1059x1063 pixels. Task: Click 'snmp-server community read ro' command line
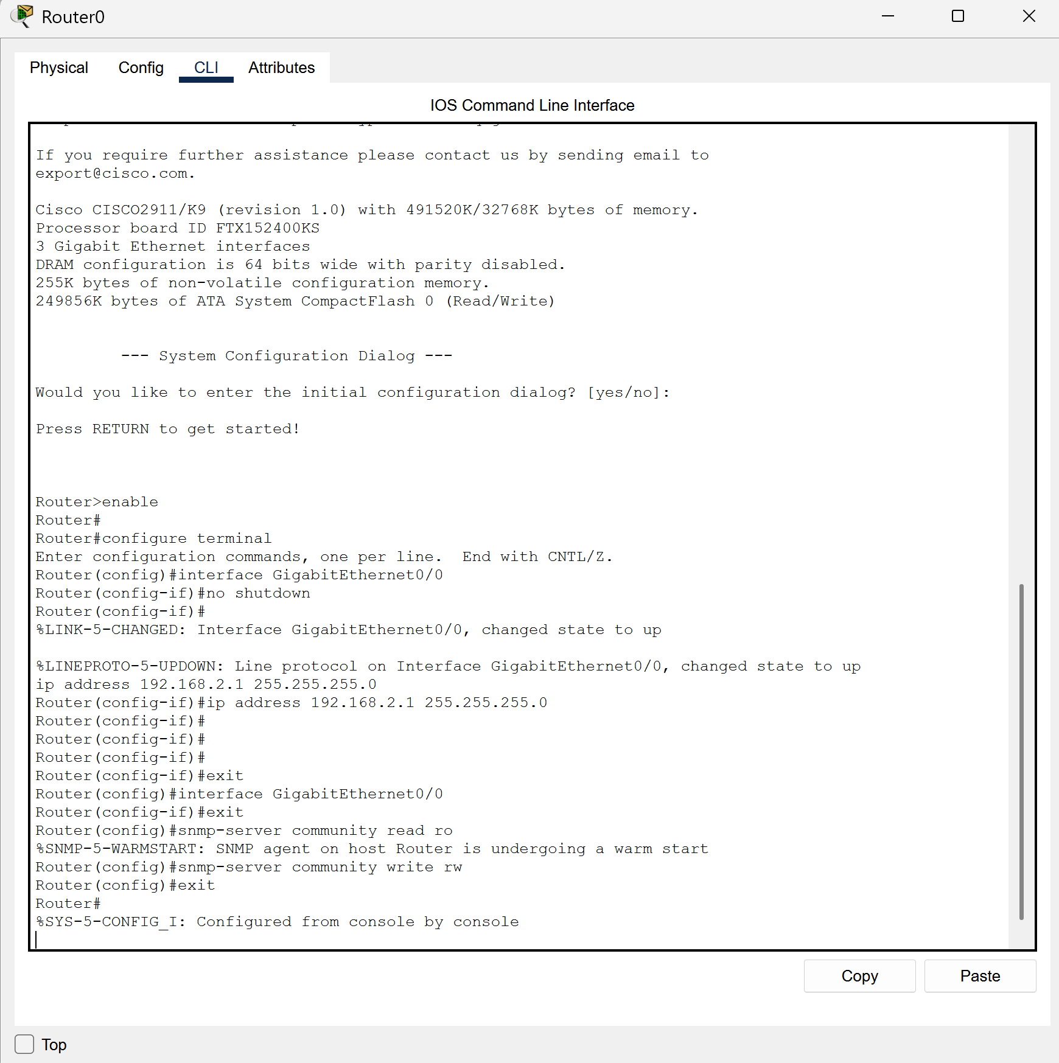coord(244,831)
